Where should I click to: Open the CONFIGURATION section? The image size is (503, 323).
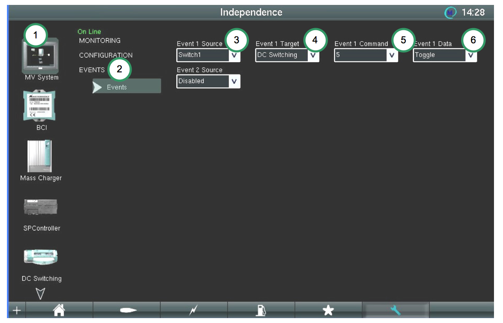[106, 55]
